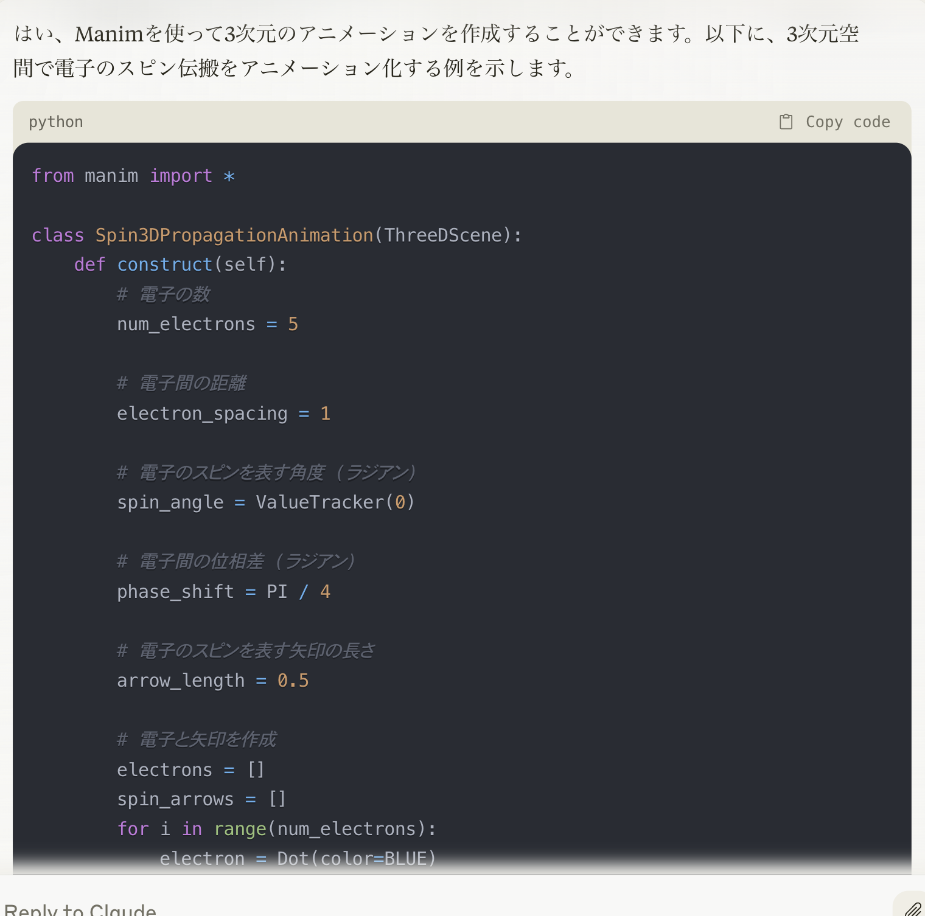Screen dimensions: 925x916
Task: Click the ThreeDScene base class text
Action: [x=443, y=235]
